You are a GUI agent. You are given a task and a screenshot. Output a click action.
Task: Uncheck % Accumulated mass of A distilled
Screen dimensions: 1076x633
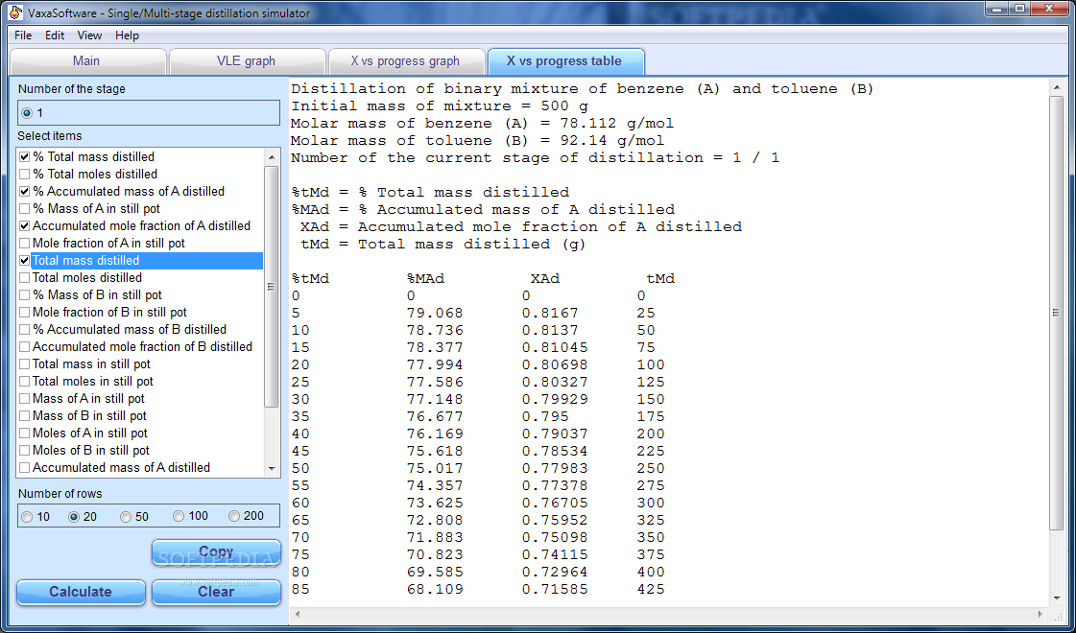point(25,192)
